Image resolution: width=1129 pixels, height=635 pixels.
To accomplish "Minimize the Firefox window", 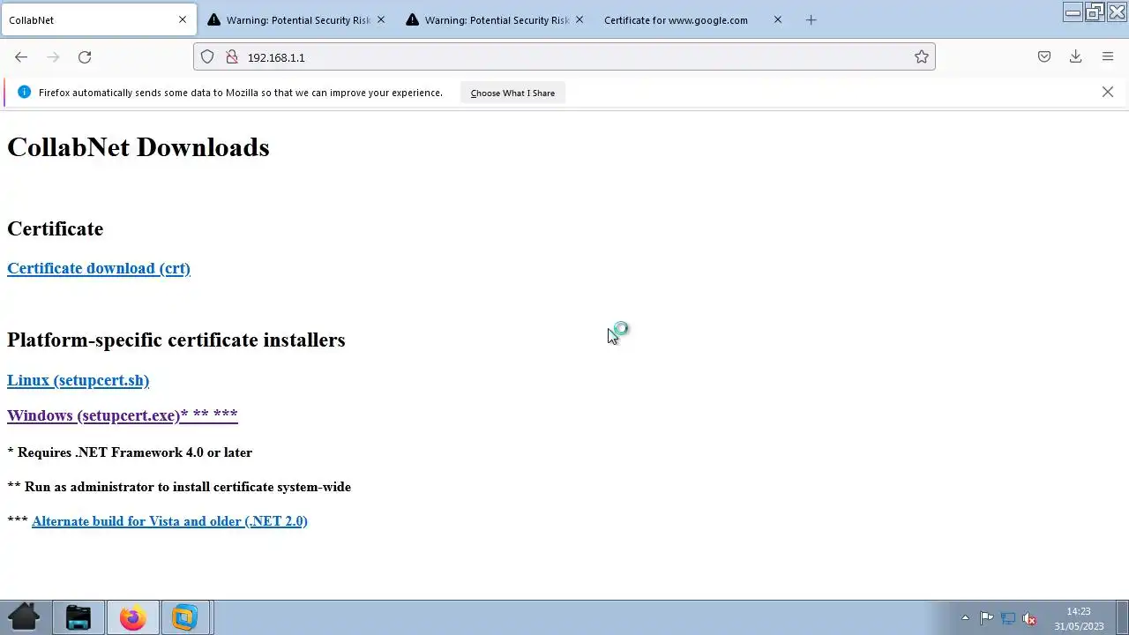I will (x=1073, y=11).
